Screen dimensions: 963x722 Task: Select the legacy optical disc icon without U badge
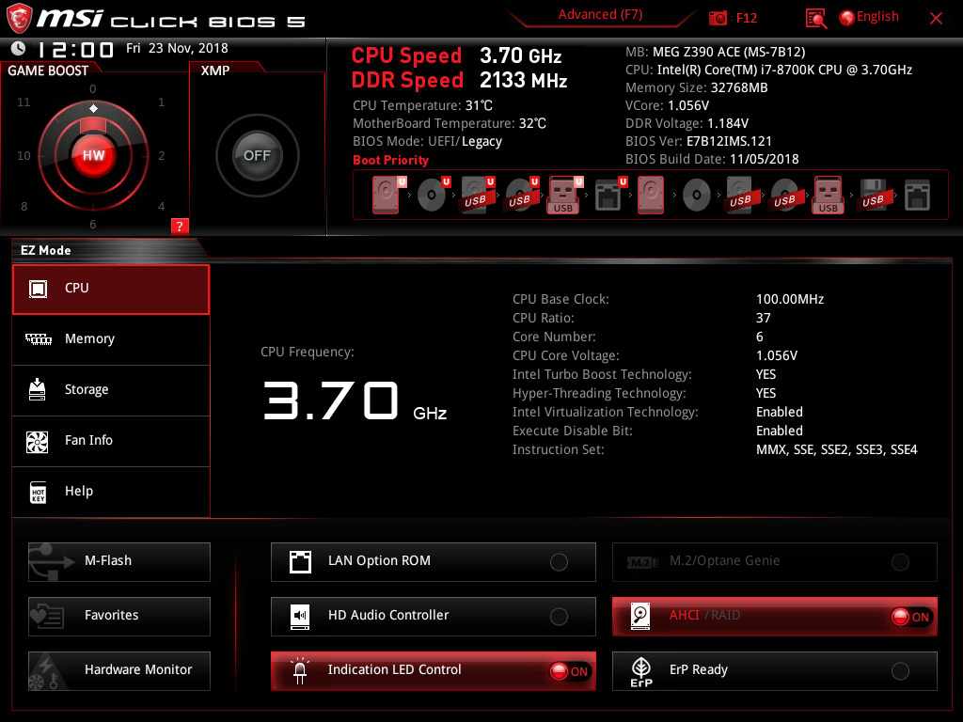click(697, 196)
